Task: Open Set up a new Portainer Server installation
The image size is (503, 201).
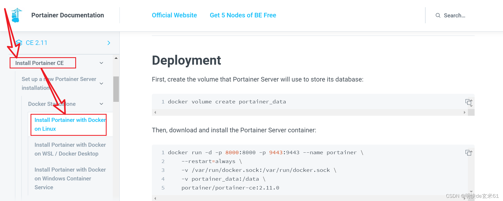Action: click(59, 83)
